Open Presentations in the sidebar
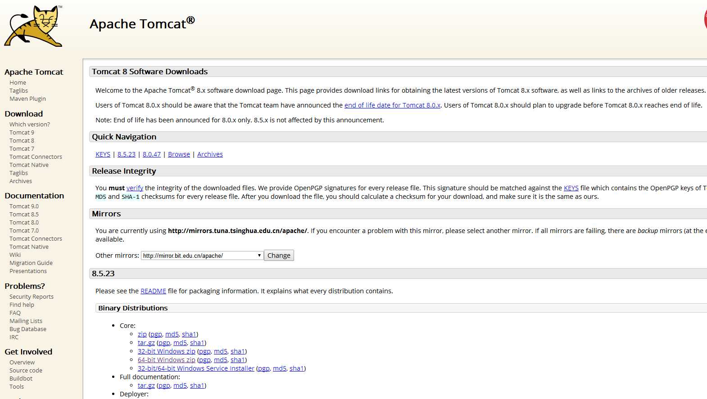Viewport: 707px width, 399px height. point(28,271)
